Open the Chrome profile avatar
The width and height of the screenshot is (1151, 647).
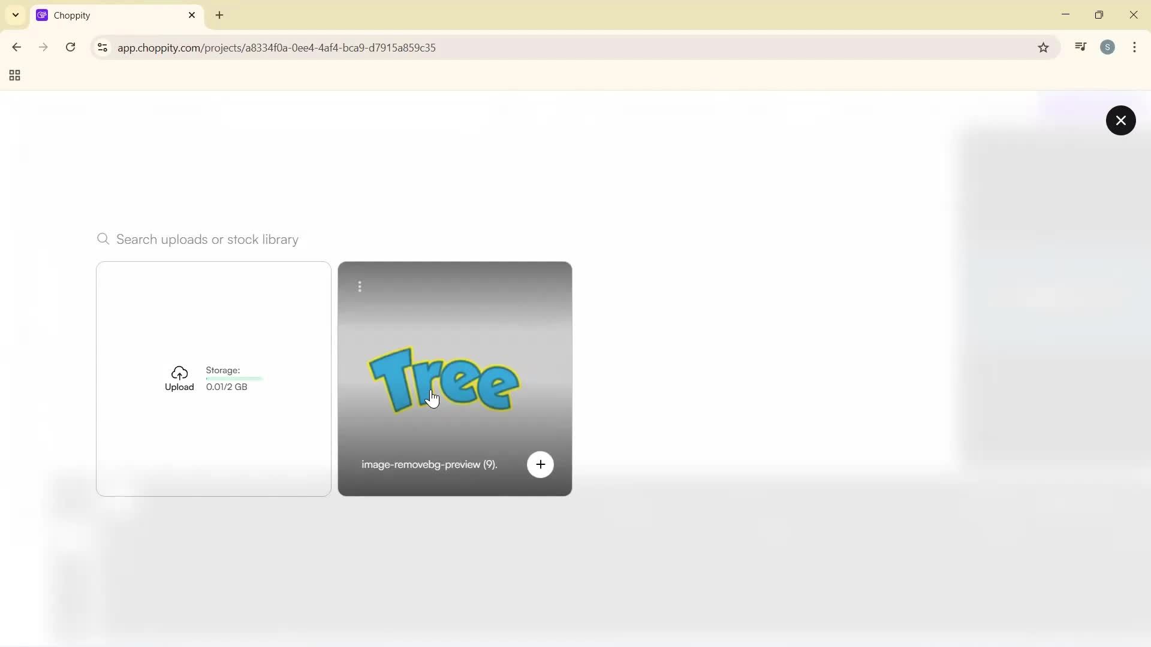(1107, 47)
